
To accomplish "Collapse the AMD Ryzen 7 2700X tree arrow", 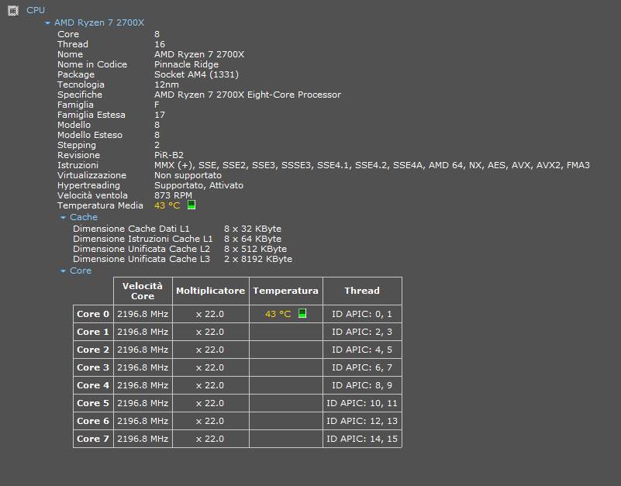I will pos(48,23).
